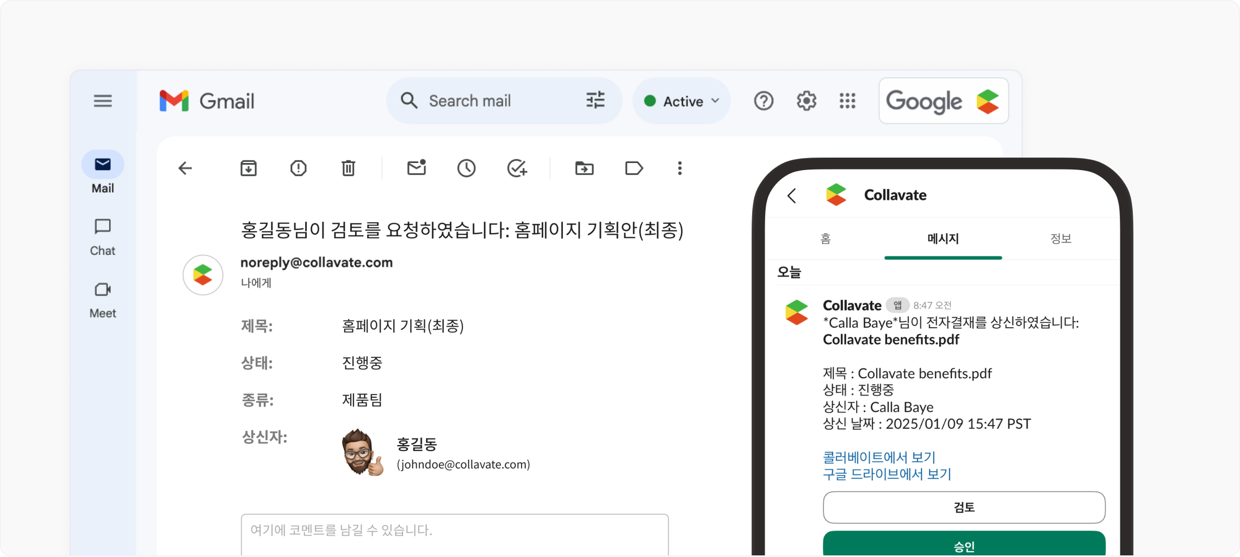
Task: Click the email subject about 홈페이지 기획안(최종)
Action: (462, 230)
